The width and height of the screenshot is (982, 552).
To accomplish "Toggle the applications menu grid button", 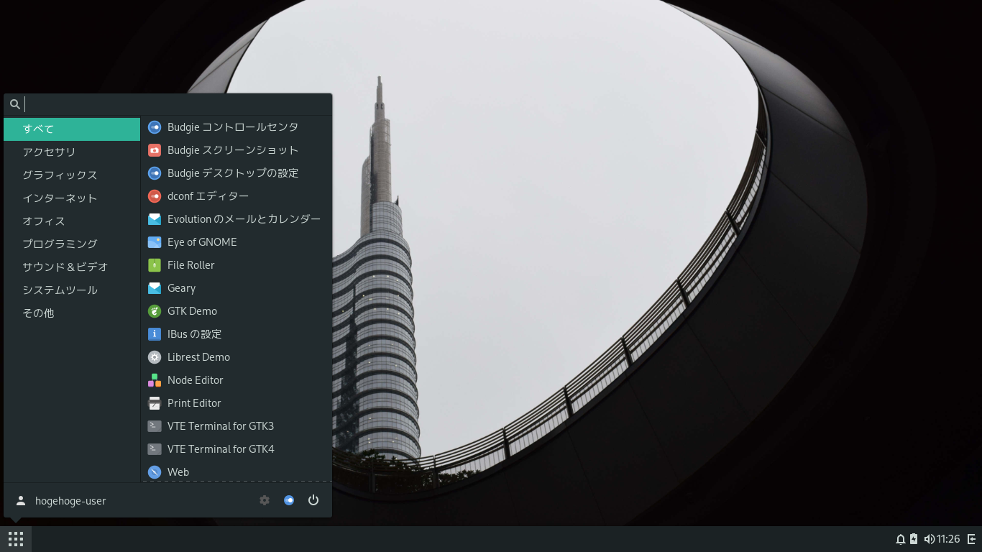I will click(x=16, y=538).
